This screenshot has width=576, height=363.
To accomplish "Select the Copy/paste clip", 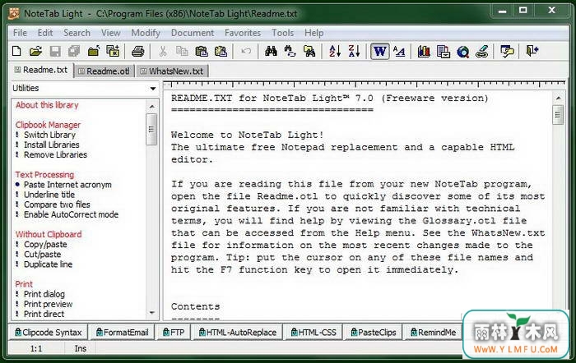I will [45, 245].
